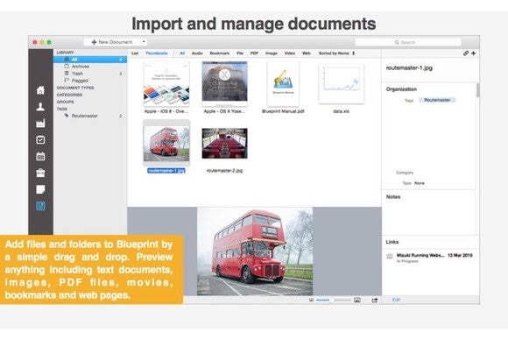
Task: Switch to List view
Action: coord(135,53)
